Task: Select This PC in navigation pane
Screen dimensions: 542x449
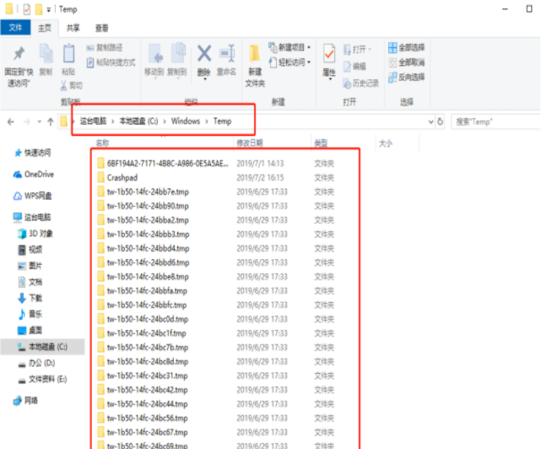Action: (x=32, y=217)
